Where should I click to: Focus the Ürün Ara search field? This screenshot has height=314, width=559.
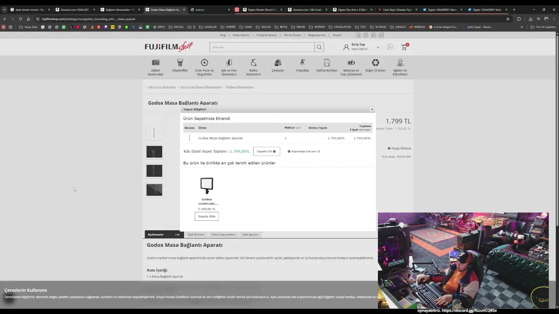(262, 47)
